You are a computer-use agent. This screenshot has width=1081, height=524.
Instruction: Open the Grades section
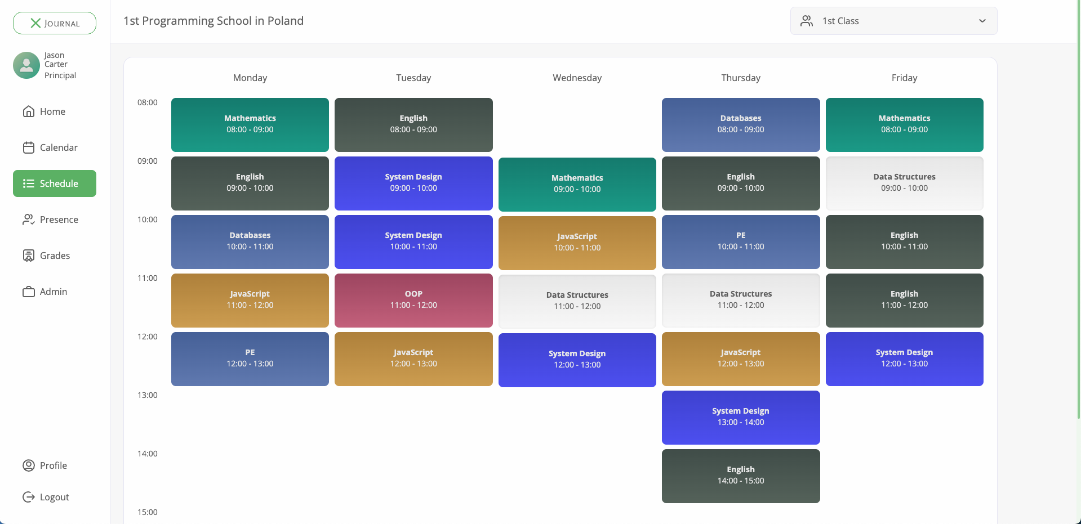[x=55, y=256]
